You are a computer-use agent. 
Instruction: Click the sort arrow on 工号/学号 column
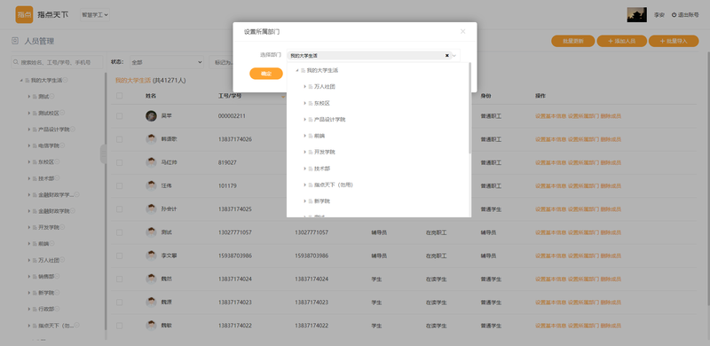pos(283,96)
